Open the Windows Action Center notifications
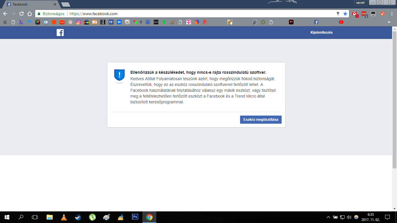Viewport: 397px width, 223px height. pyautogui.click(x=387, y=217)
